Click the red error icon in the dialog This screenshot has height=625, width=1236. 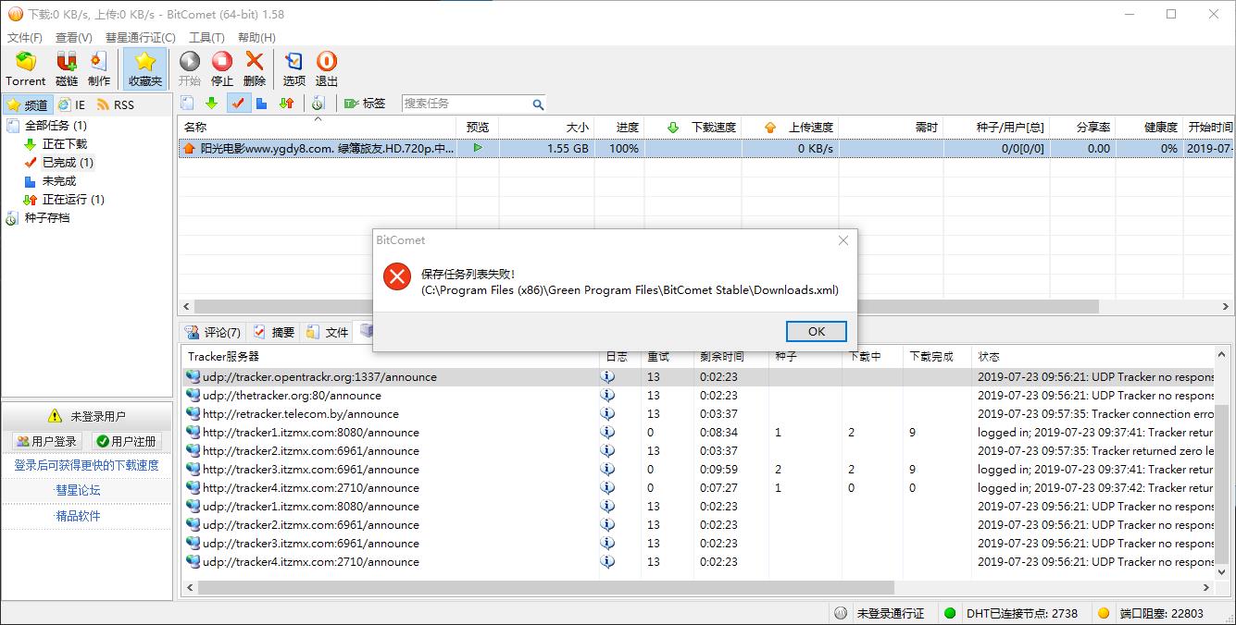coord(397,276)
